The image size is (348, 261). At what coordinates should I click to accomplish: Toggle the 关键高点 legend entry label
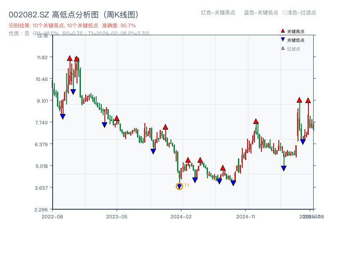(296, 31)
